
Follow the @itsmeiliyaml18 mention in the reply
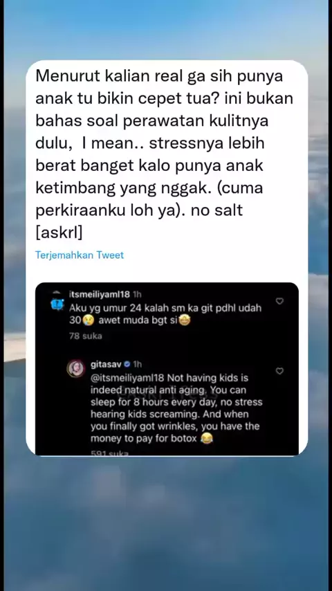(129, 377)
